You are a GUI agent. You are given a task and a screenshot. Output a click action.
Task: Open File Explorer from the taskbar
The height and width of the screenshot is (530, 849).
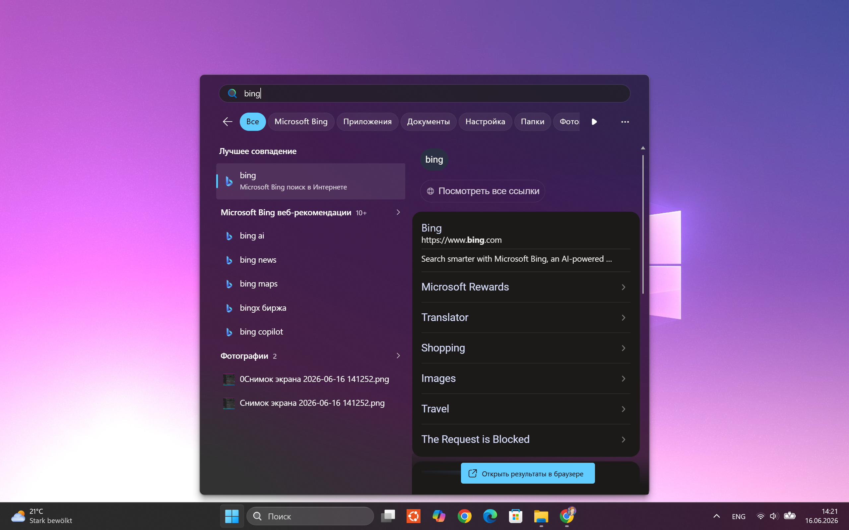click(541, 516)
